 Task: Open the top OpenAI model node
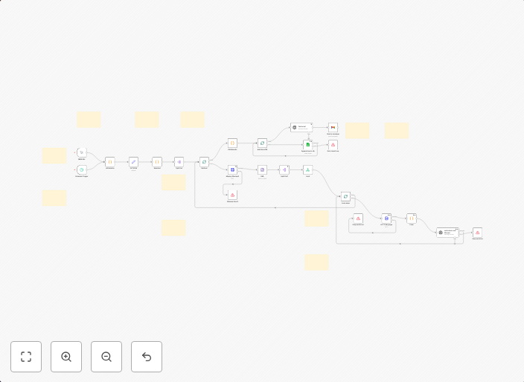click(301, 128)
